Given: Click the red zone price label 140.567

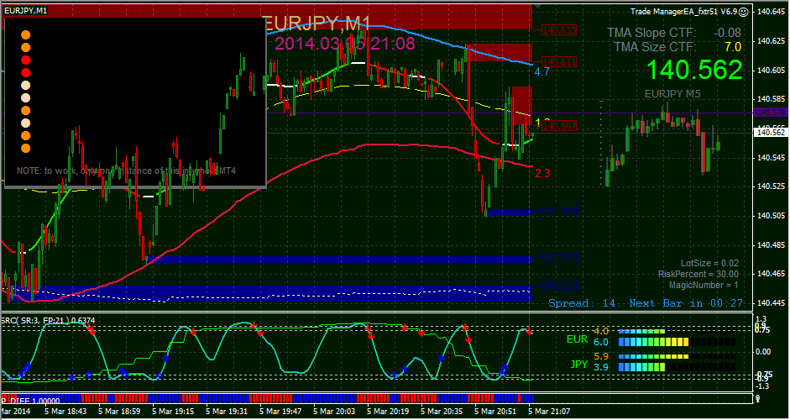Looking at the screenshot, I should (559, 125).
